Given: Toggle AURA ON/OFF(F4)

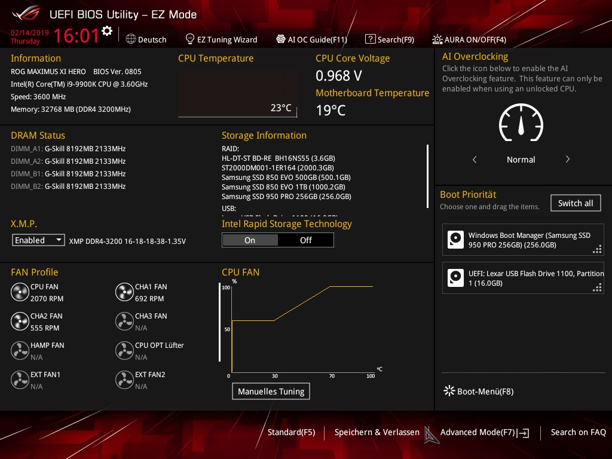Looking at the screenshot, I should tap(469, 39).
